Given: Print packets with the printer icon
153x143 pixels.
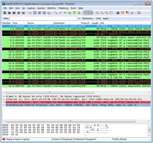Looking at the screenshot, I should [49, 13].
